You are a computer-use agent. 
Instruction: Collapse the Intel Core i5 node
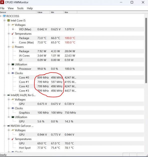[5, 21]
